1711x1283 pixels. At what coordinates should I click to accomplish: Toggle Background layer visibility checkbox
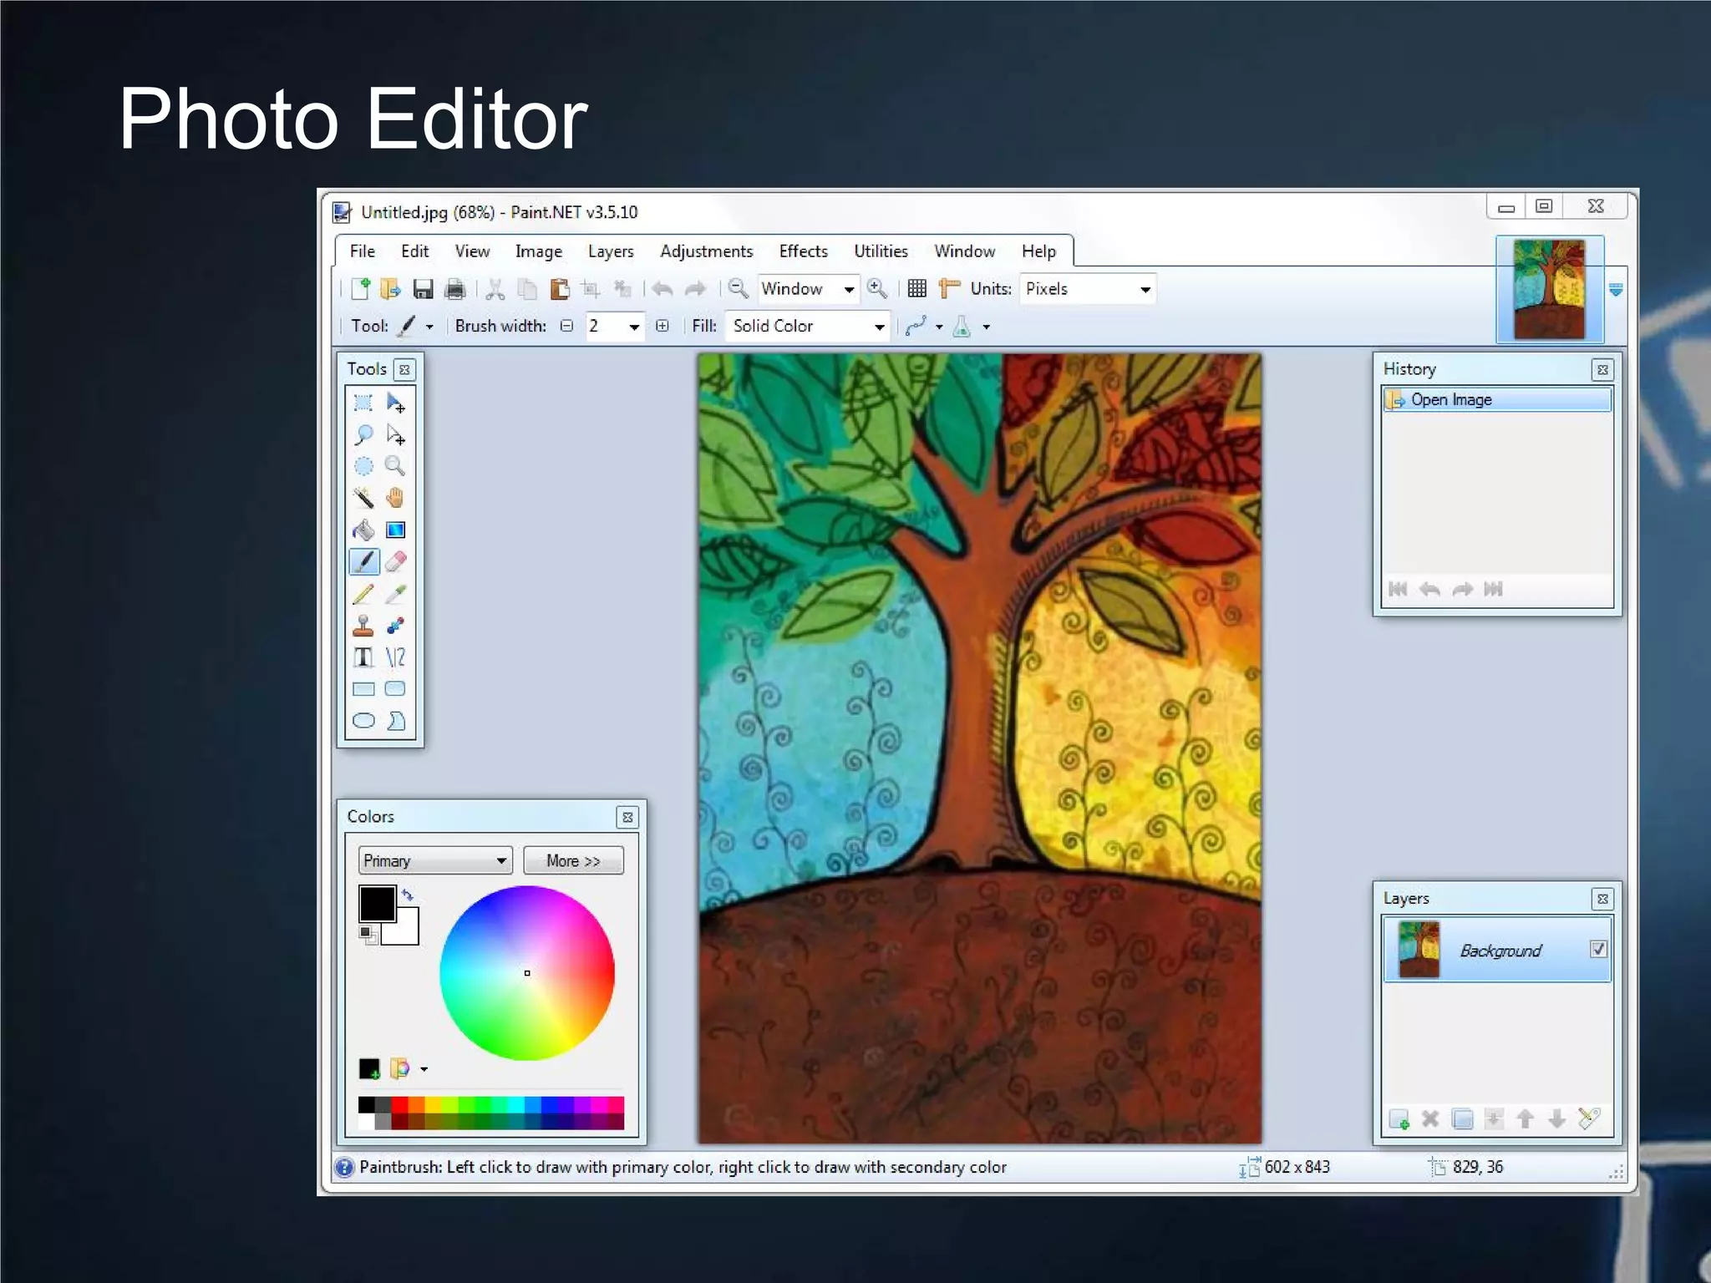pos(1598,950)
